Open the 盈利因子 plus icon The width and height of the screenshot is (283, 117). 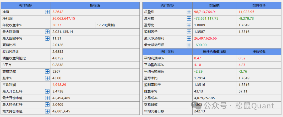pyautogui.click(x=189, y=32)
